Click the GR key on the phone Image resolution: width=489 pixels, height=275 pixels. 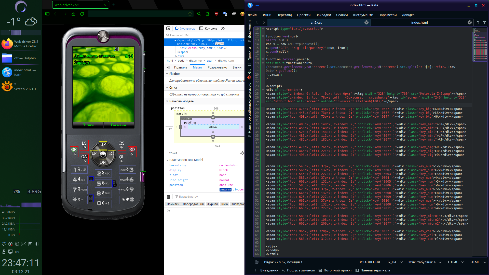click(x=74, y=152)
